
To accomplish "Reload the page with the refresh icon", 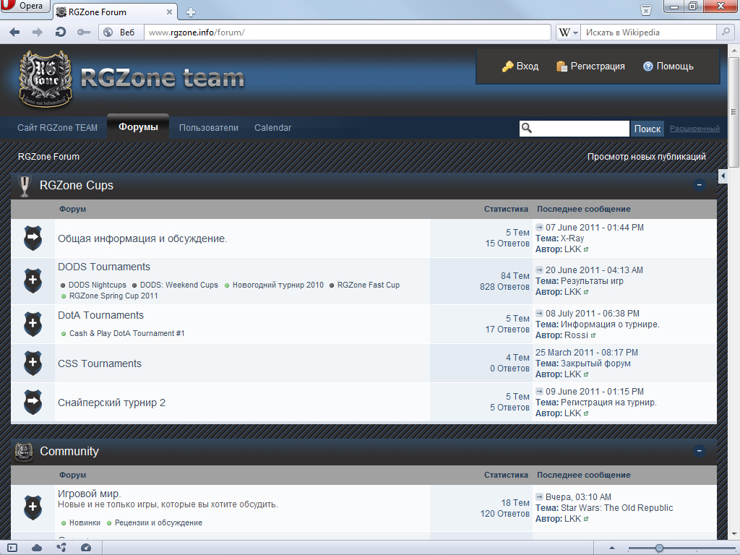I will click(x=61, y=32).
